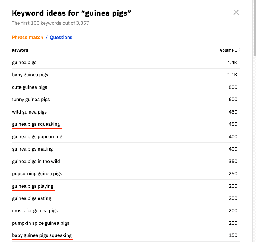Open "baby guinea pigs squeaking" keyword
256x242 pixels.
coord(42,235)
